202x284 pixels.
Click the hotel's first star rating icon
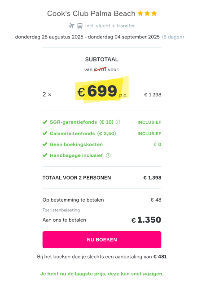pyautogui.click(x=141, y=13)
